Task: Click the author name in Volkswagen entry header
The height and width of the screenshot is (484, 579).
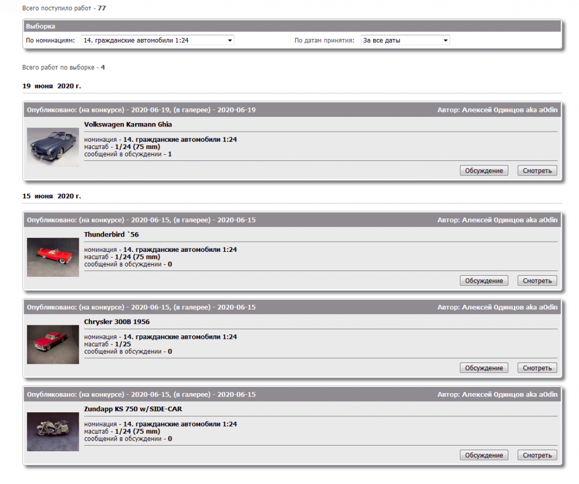Action: tap(509, 110)
